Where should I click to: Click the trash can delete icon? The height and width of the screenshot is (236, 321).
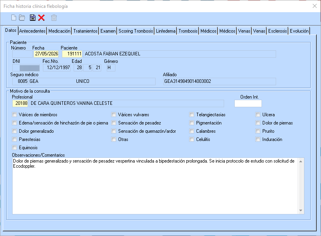point(54,18)
